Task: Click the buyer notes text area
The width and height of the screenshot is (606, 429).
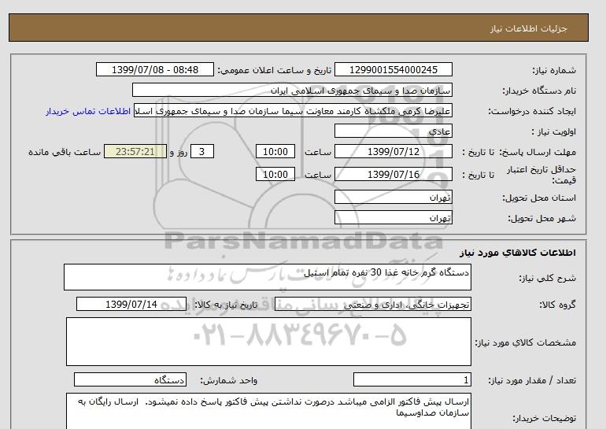Action: [268, 411]
